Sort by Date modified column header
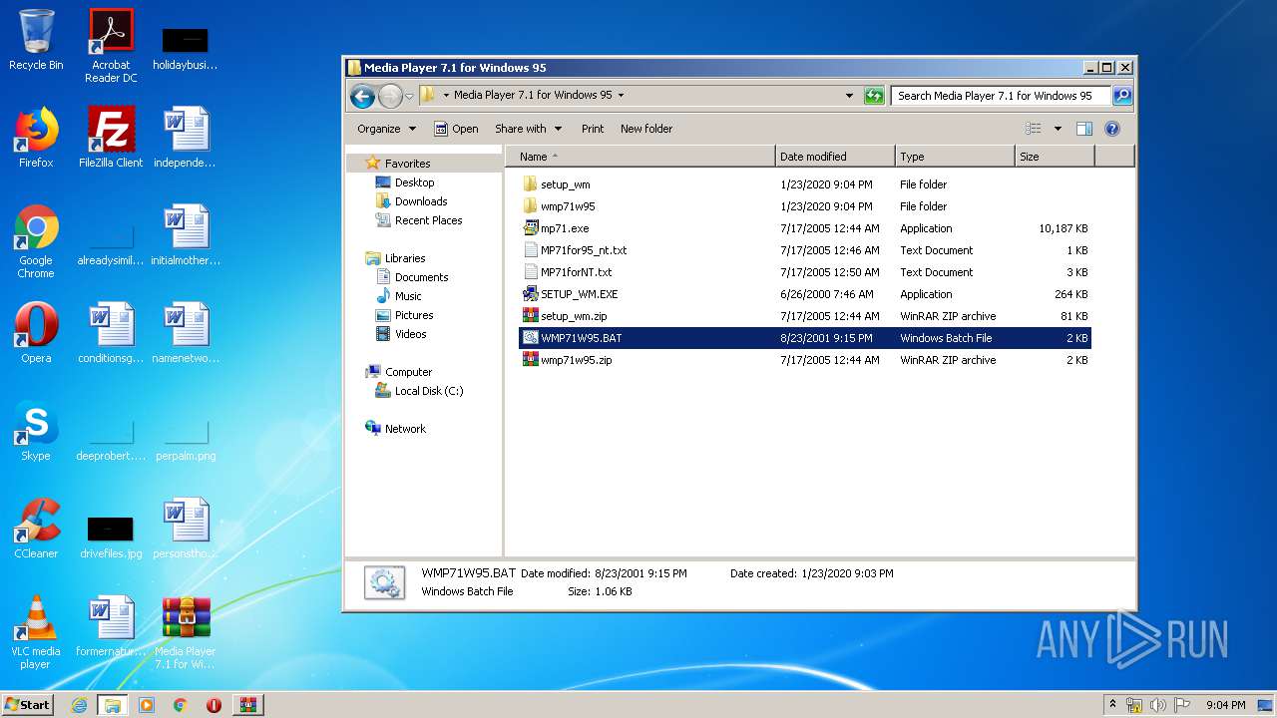The width and height of the screenshot is (1277, 718). 835,157
